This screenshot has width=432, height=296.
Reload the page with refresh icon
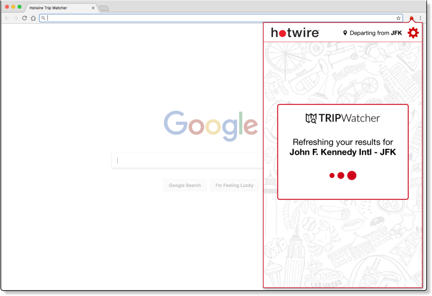(x=25, y=18)
